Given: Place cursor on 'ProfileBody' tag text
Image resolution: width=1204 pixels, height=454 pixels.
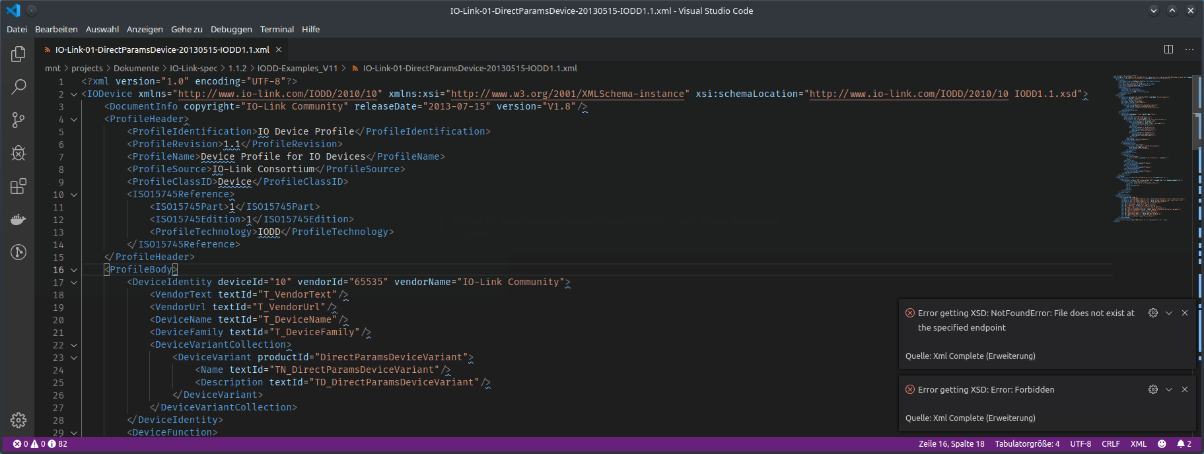Looking at the screenshot, I should [141, 270].
